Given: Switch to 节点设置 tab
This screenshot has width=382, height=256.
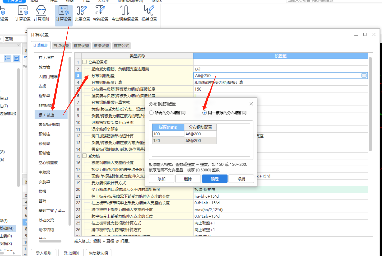Looking at the screenshot, I should point(61,46).
